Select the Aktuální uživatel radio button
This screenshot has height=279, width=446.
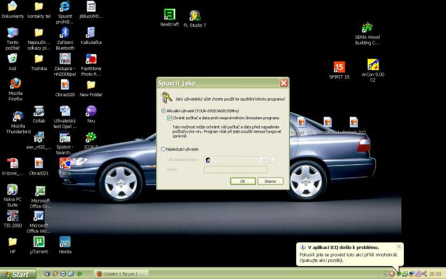pyautogui.click(x=163, y=111)
